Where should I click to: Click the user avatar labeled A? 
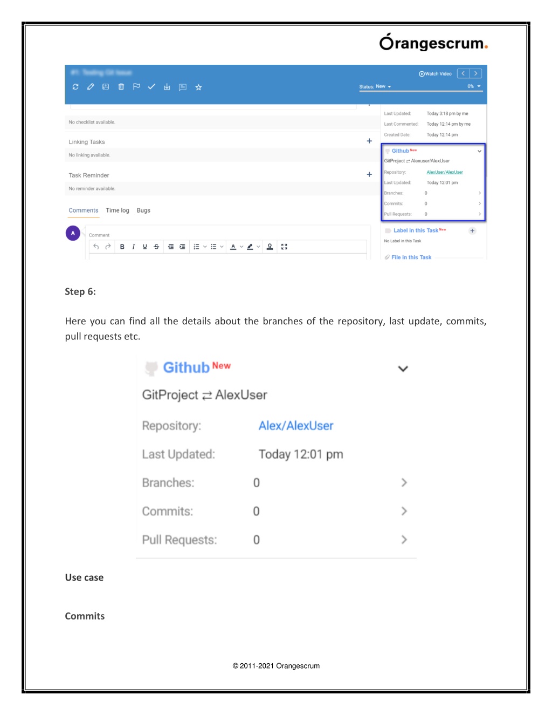tap(73, 233)
